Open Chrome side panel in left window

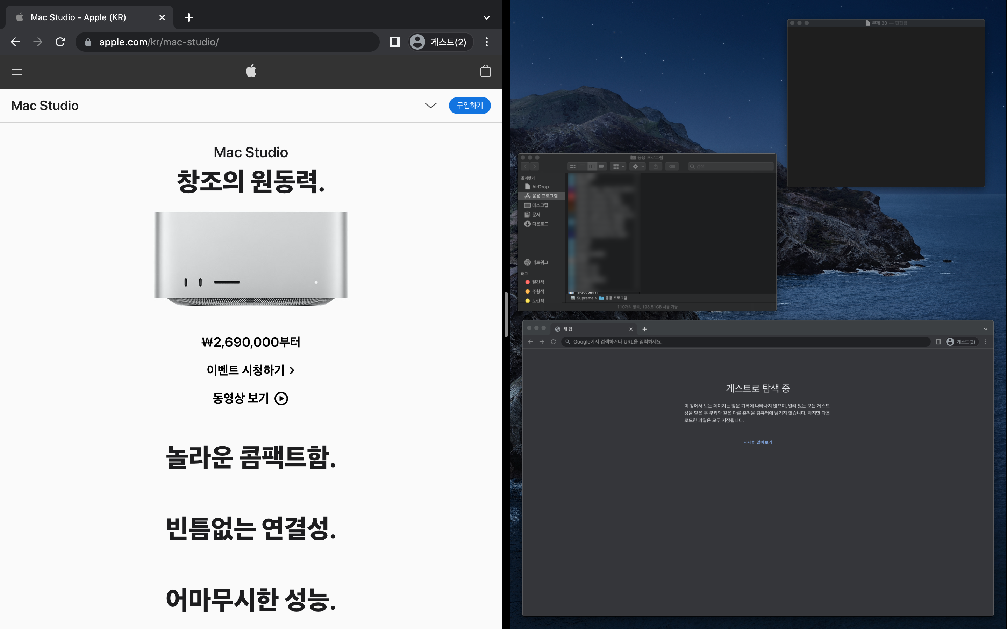point(395,42)
